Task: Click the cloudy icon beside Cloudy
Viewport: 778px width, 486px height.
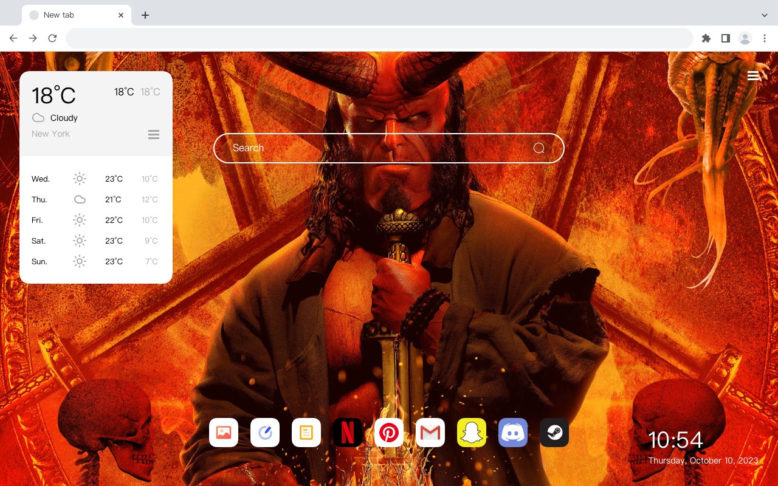Action: [38, 118]
